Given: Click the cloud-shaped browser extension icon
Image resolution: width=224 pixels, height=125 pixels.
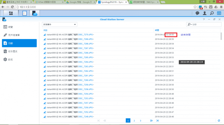Looking at the screenshot, I should [216, 7].
